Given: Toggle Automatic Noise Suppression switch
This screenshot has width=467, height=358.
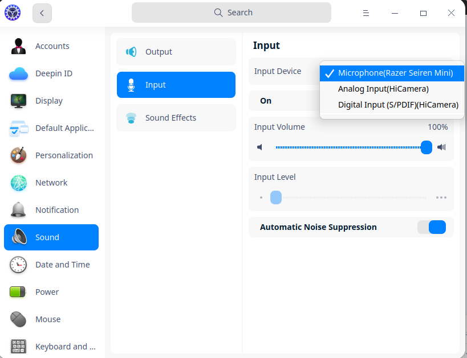Looking at the screenshot, I should [432, 227].
